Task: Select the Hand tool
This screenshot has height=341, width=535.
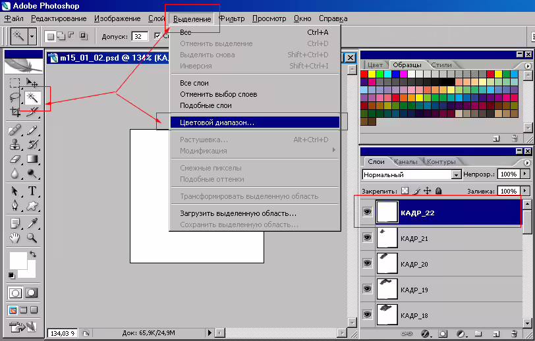Action: click(14, 238)
